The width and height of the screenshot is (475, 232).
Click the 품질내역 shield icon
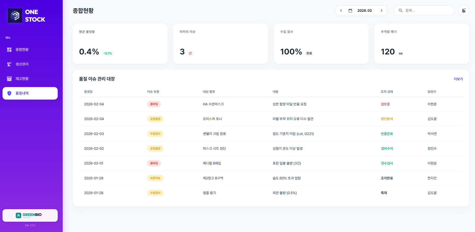[x=9, y=93]
